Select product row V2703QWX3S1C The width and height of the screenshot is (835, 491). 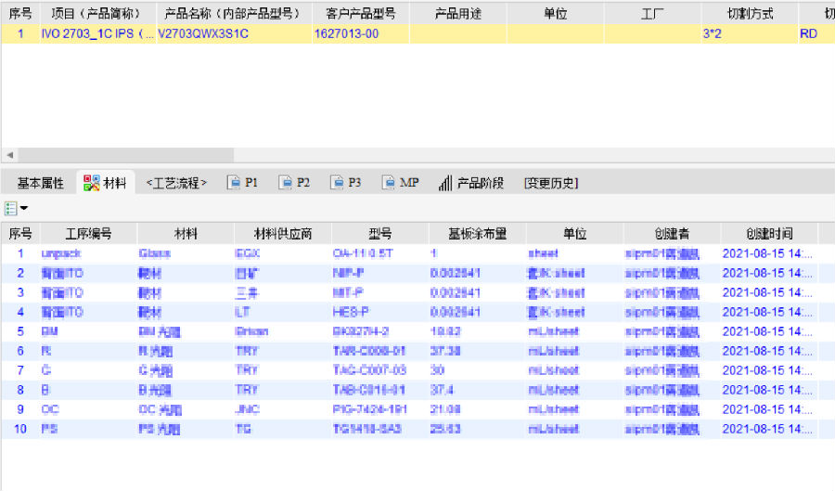[202, 33]
